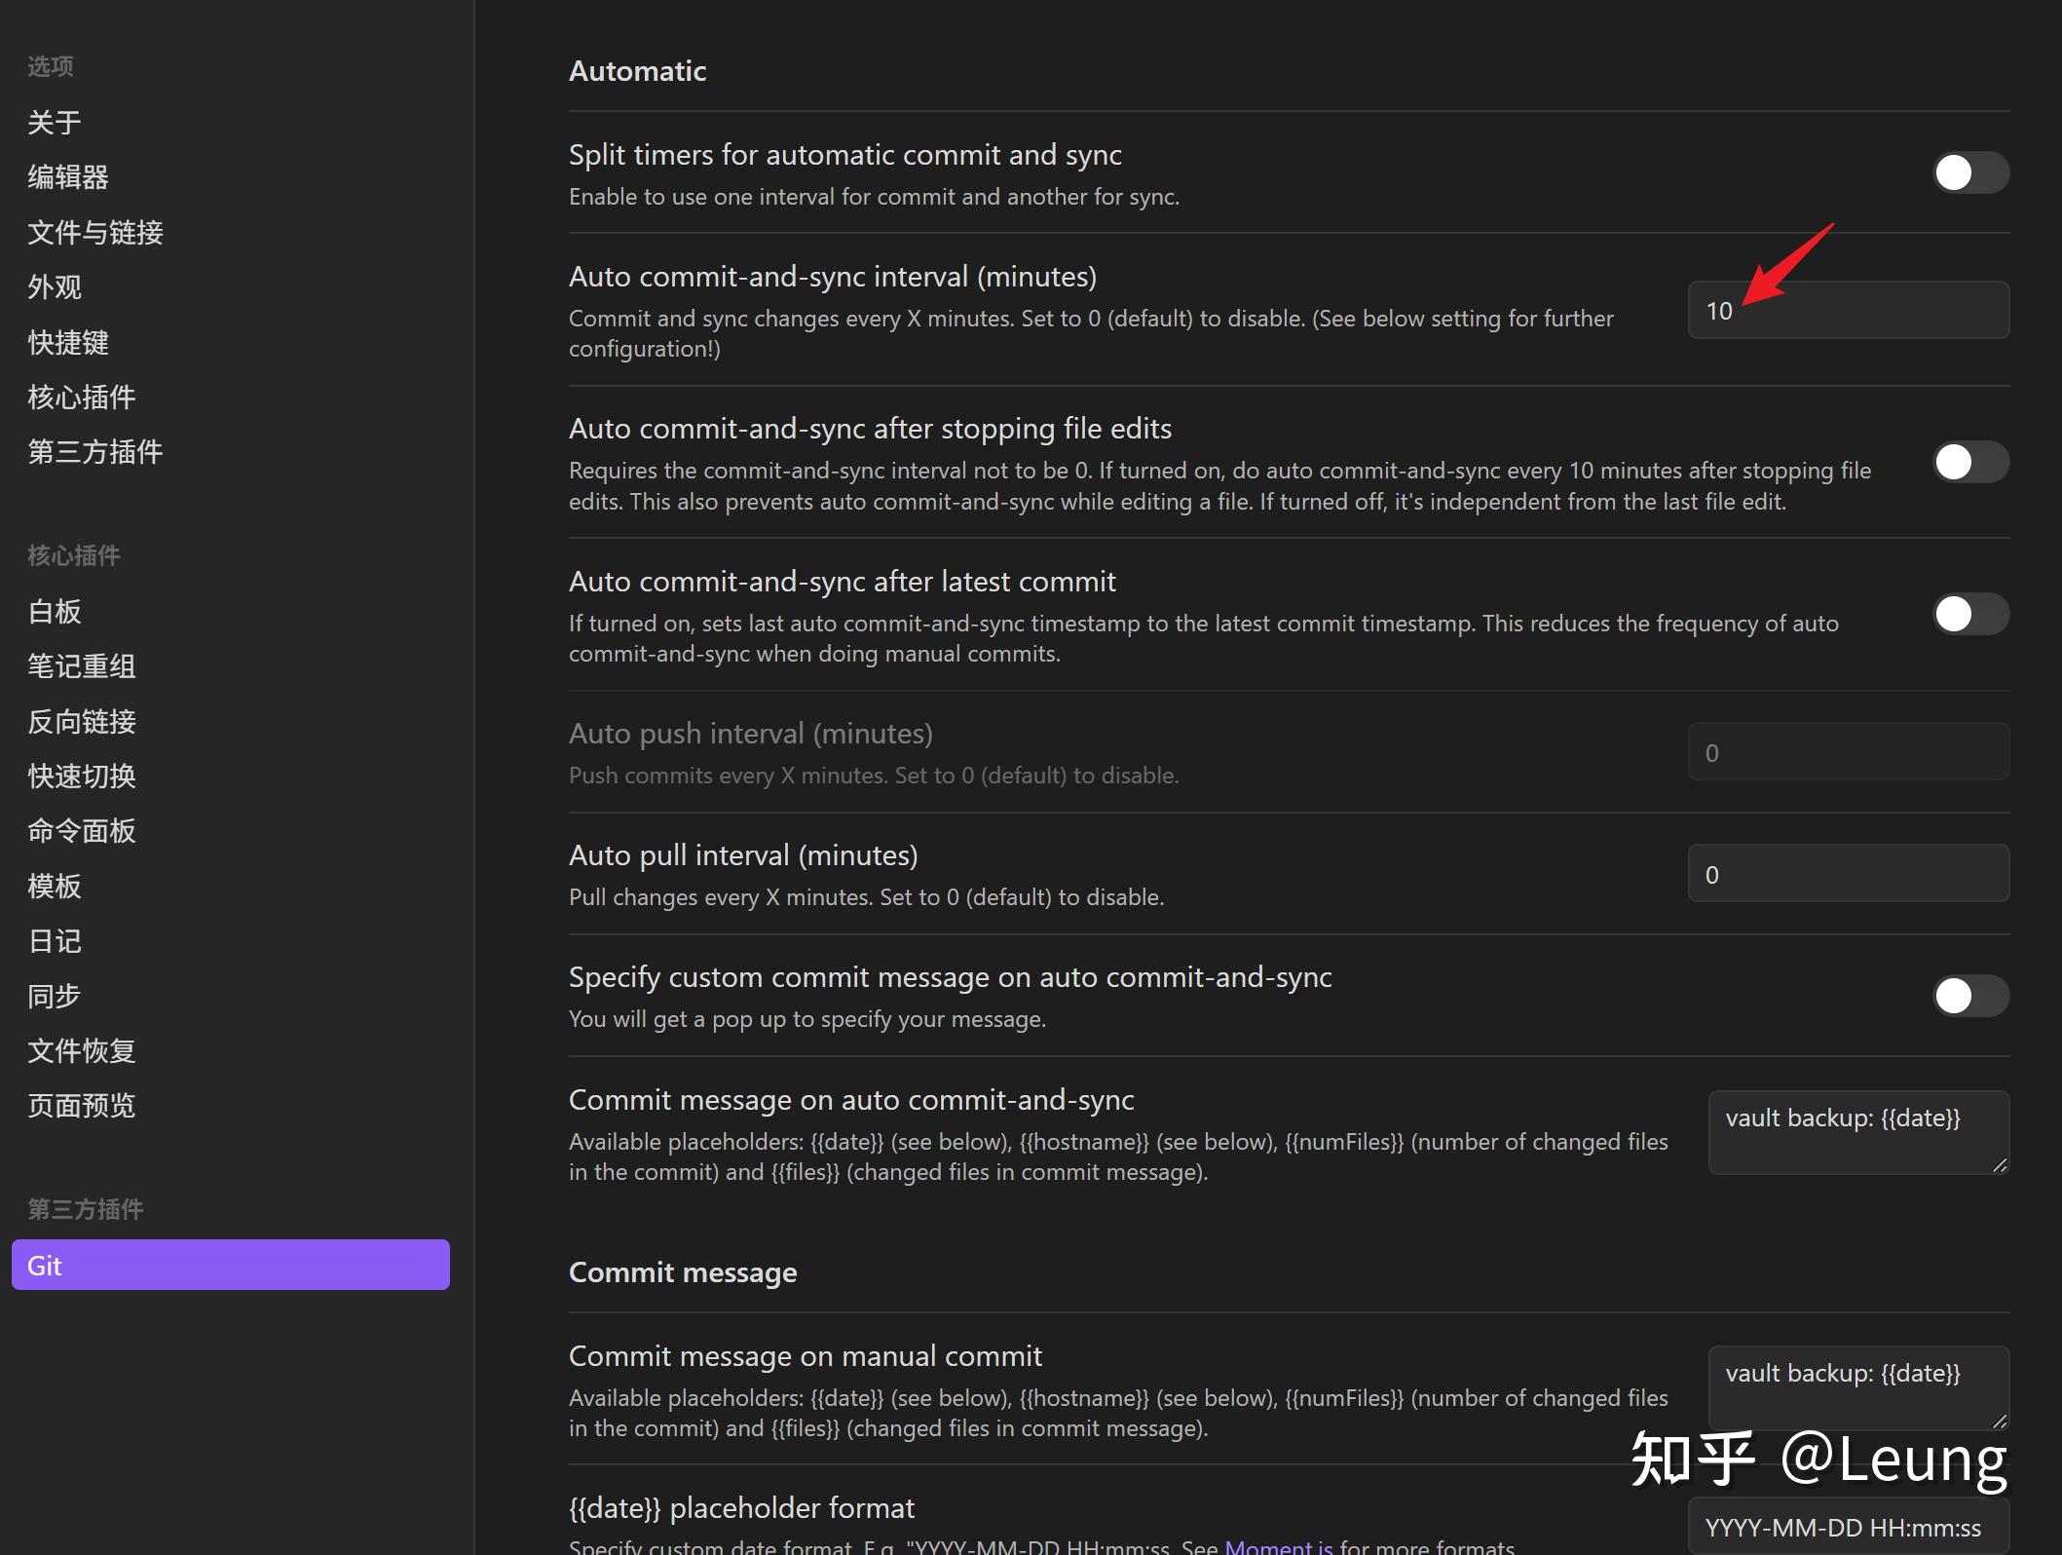Open 第三方插件 community plugins settings
This screenshot has height=1555, width=2062.
tap(95, 452)
